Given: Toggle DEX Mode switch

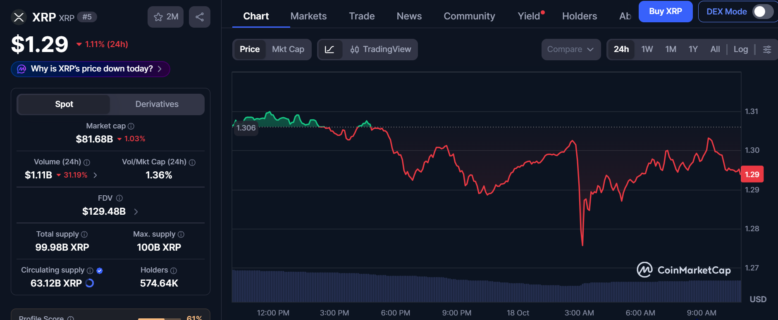Looking at the screenshot, I should click(763, 12).
